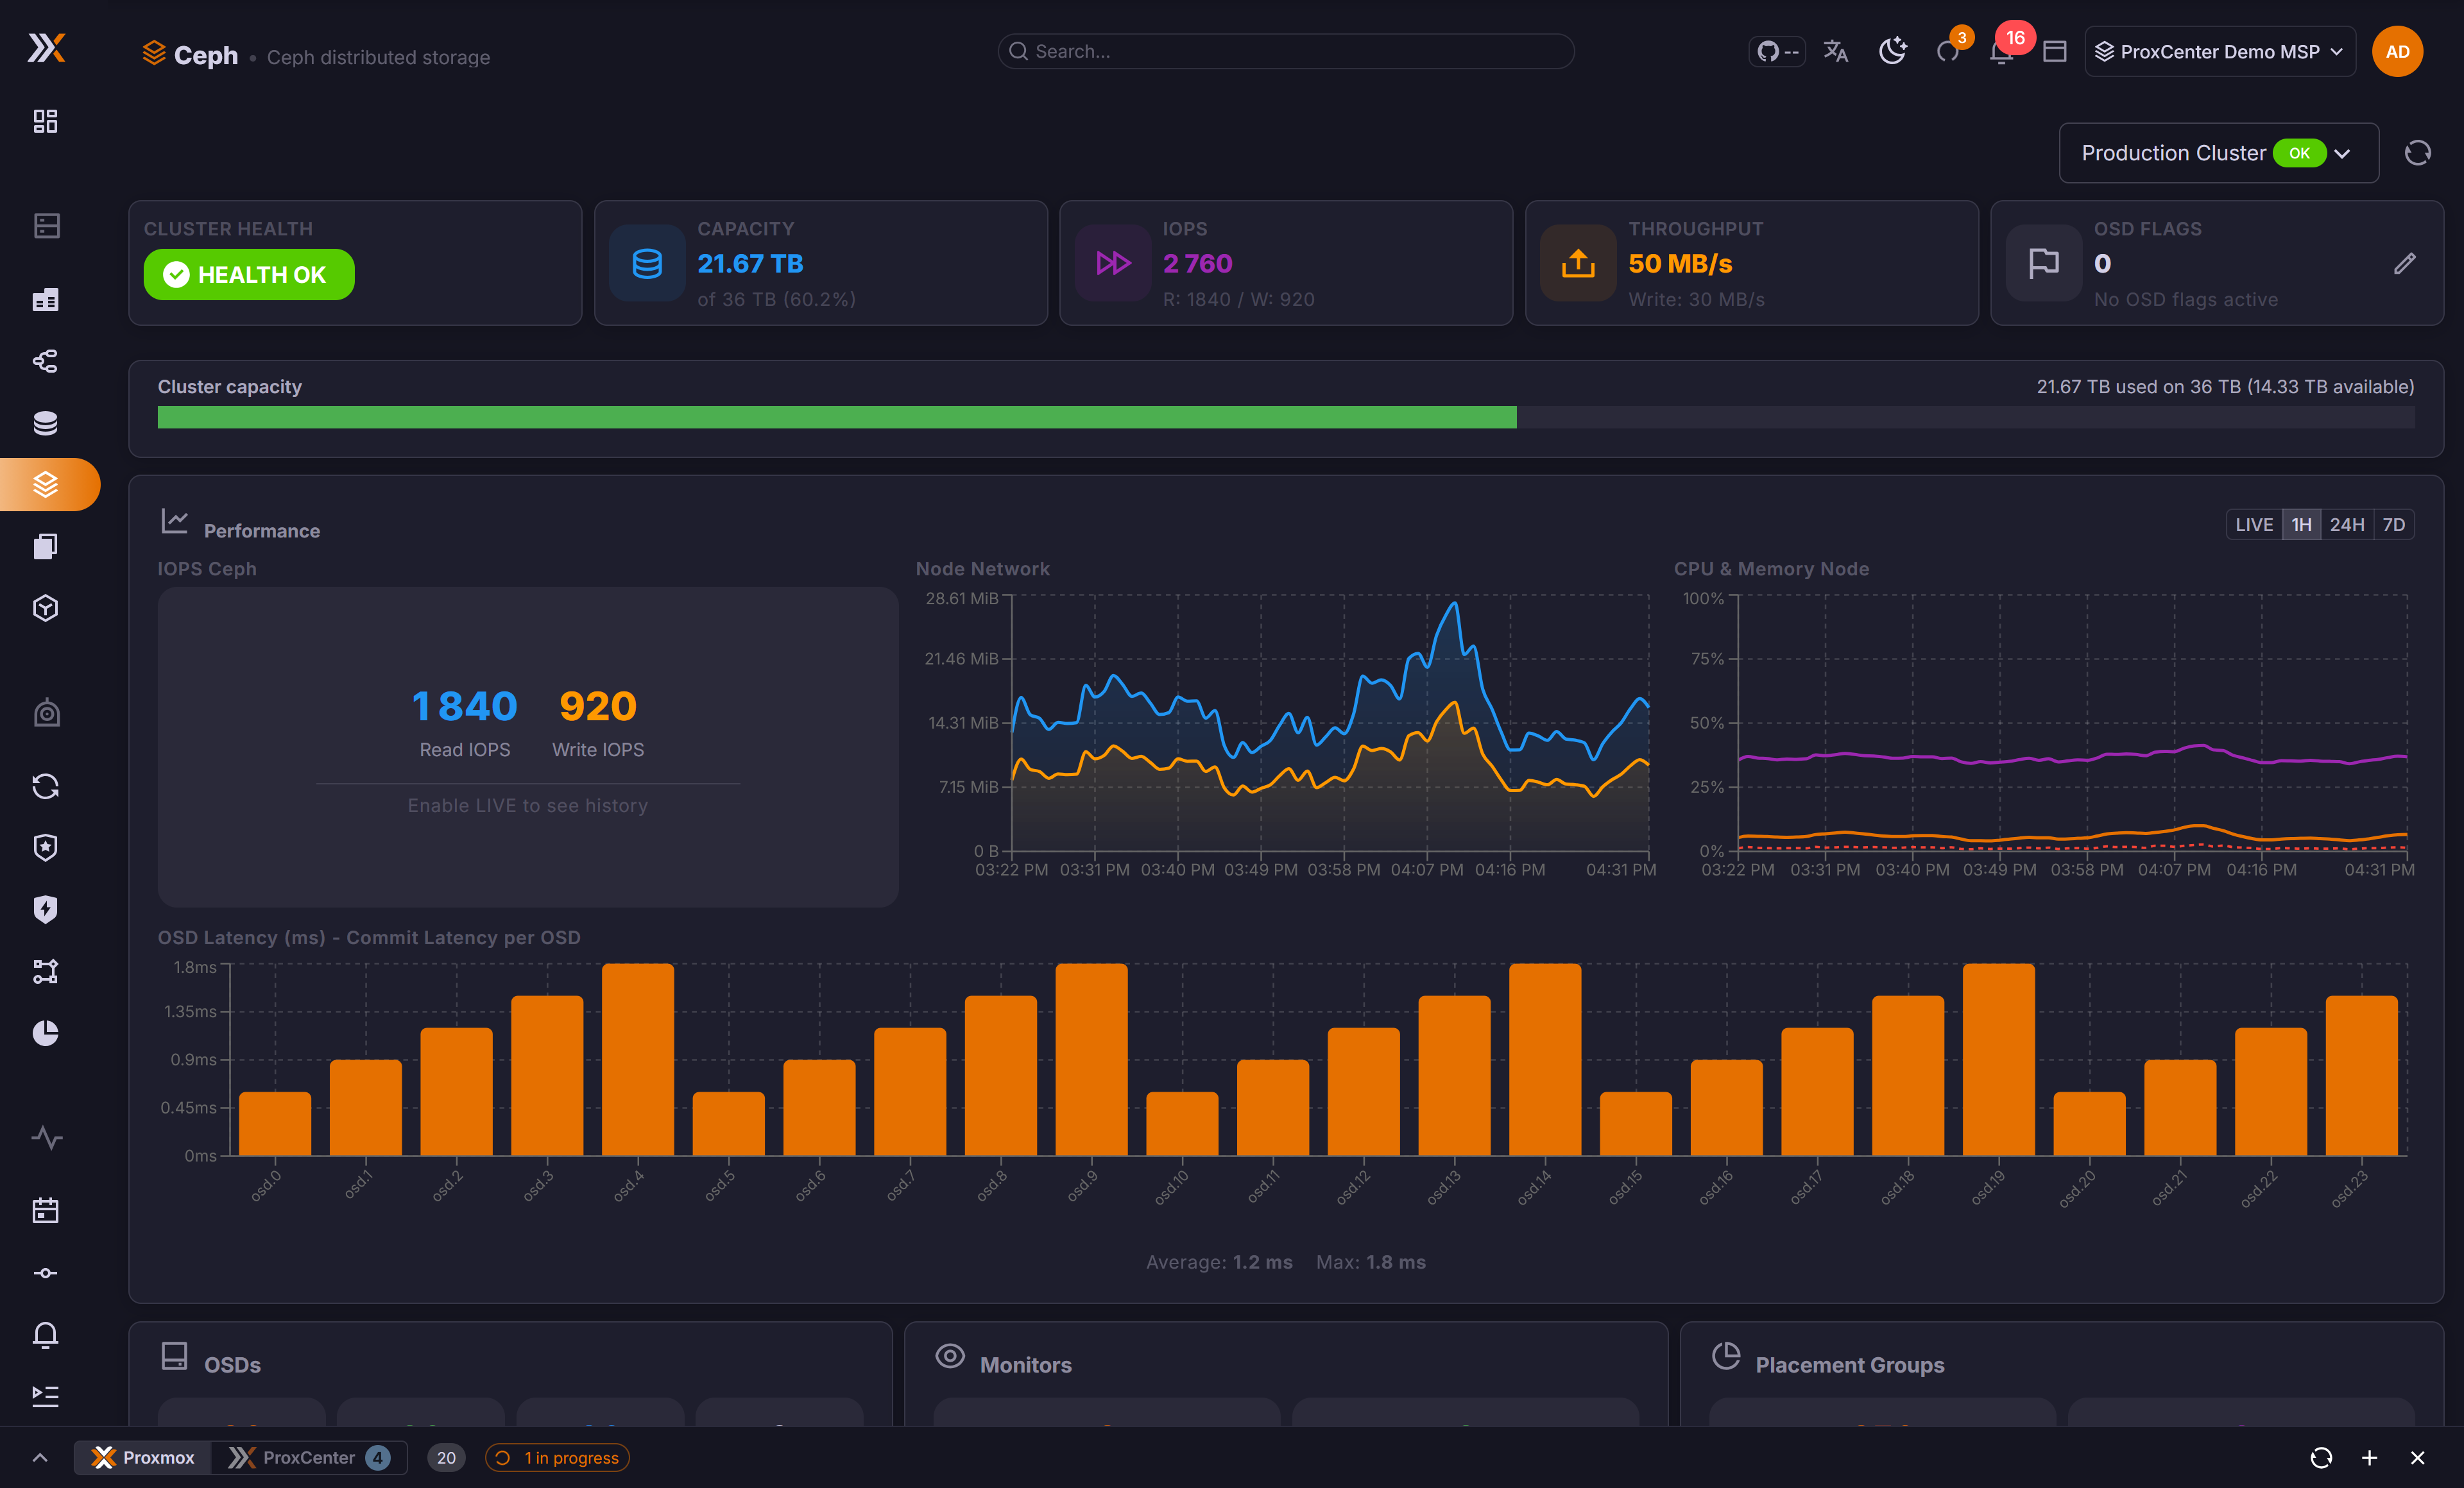This screenshot has height=1488, width=2464.
Task: Open the bell alerts sidebar icon
Action: tap(46, 1335)
